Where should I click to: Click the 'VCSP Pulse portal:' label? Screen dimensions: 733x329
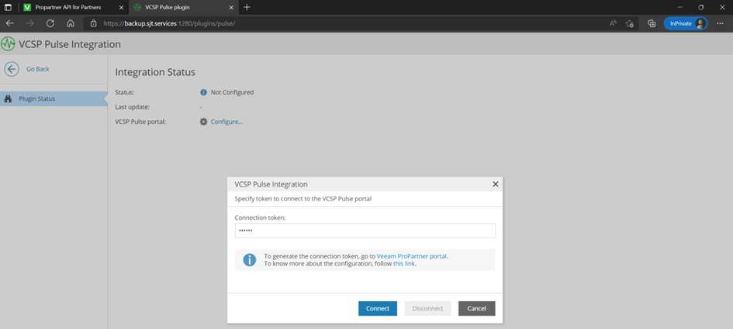tap(140, 122)
